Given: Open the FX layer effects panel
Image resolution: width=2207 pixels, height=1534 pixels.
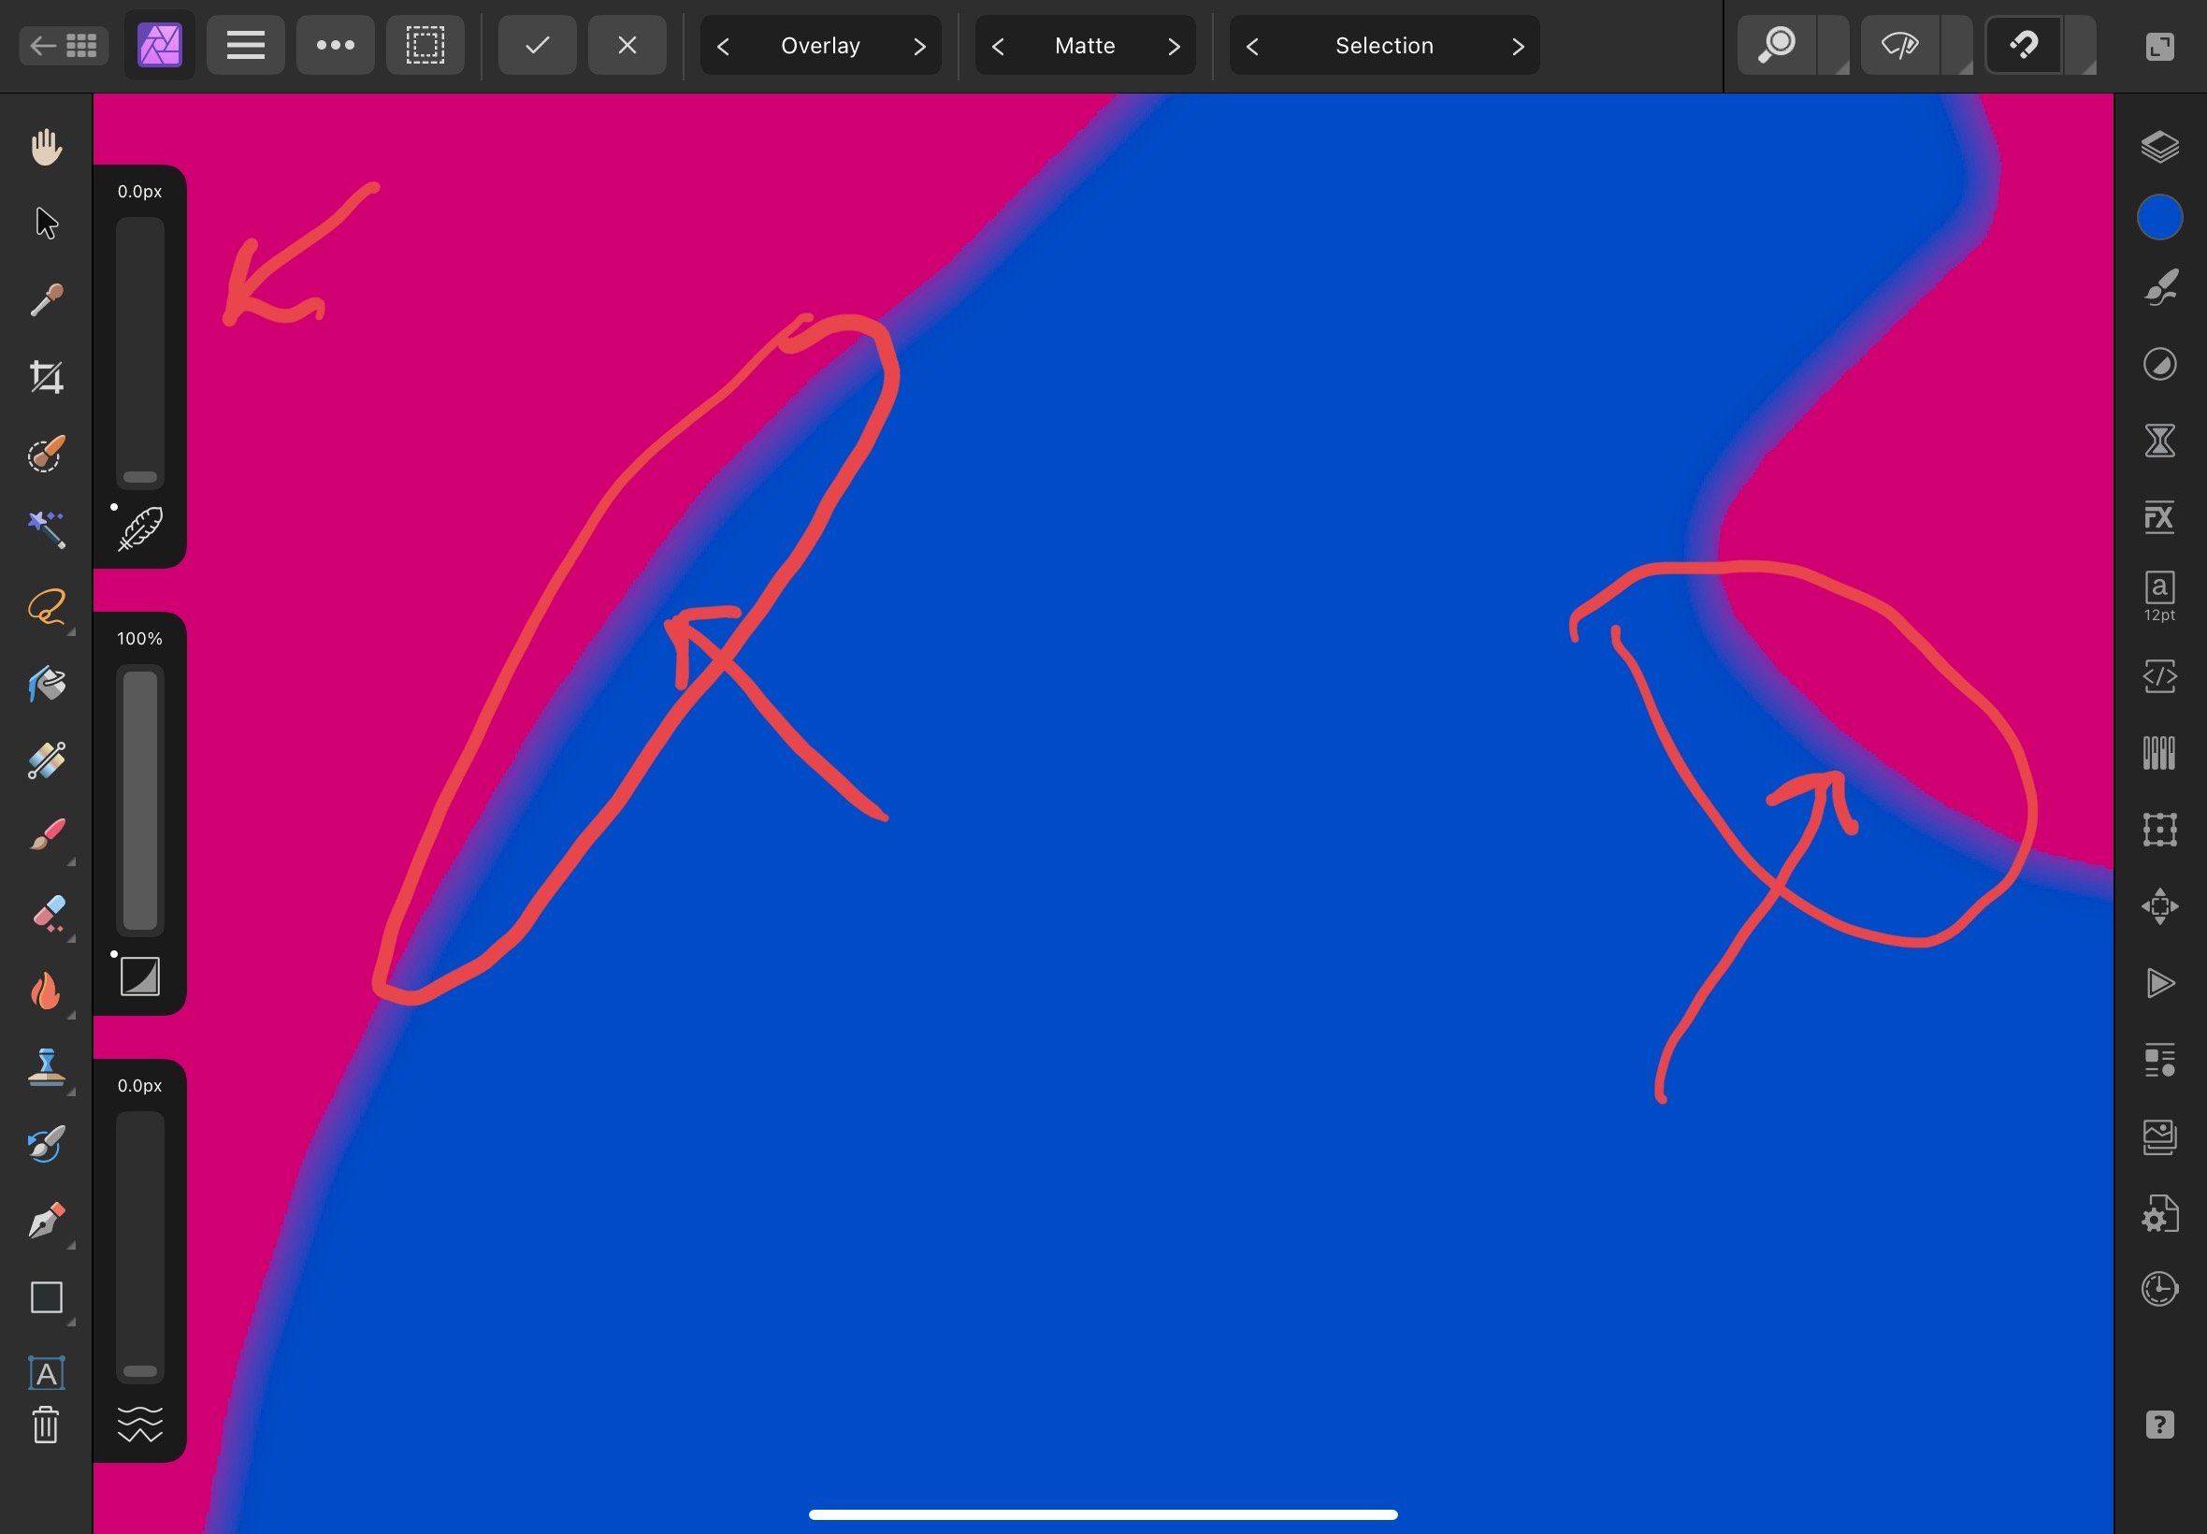Looking at the screenshot, I should point(2159,517).
